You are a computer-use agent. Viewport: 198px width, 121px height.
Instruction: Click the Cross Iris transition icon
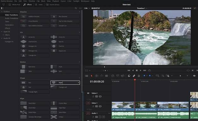coord(54,37)
